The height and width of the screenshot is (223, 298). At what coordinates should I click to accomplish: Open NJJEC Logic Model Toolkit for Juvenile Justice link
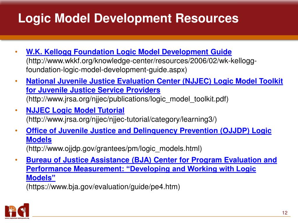point(154,86)
